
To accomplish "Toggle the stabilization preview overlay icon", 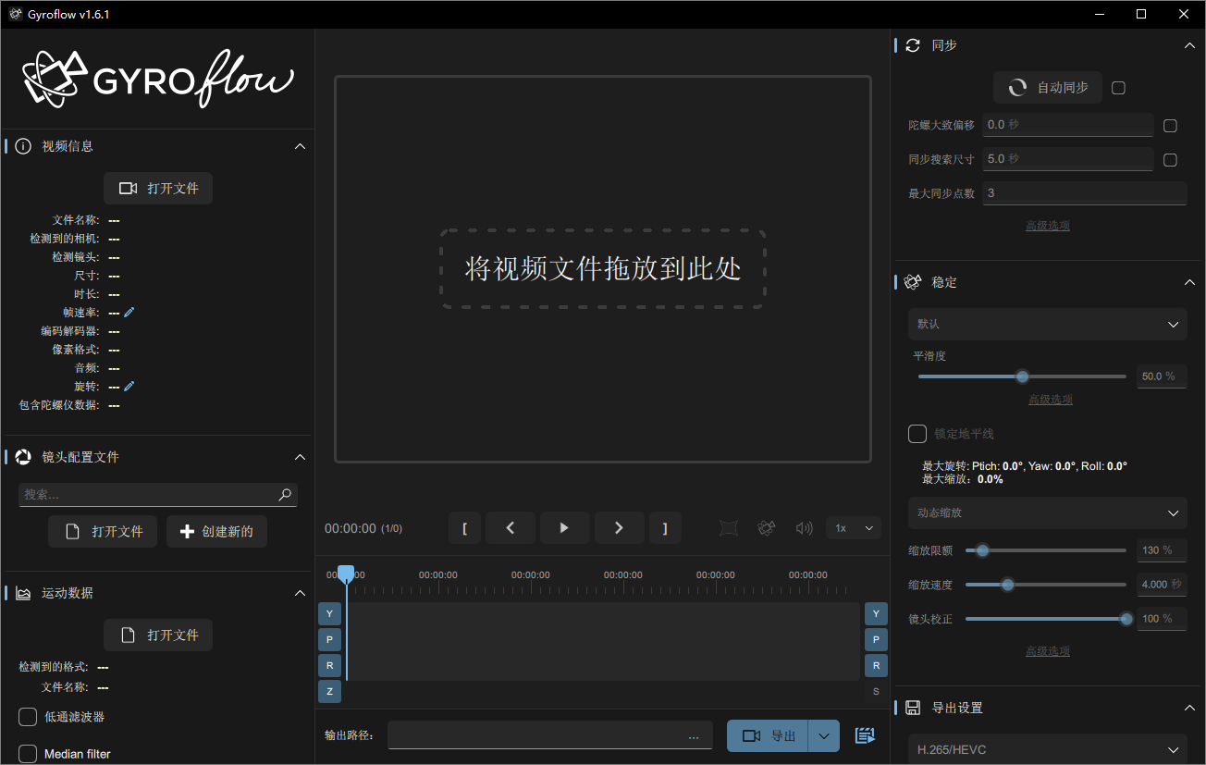I will (x=728, y=527).
